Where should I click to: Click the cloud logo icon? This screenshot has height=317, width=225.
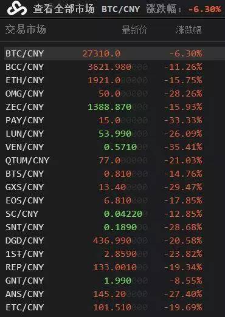pyautogui.click(x=17, y=9)
